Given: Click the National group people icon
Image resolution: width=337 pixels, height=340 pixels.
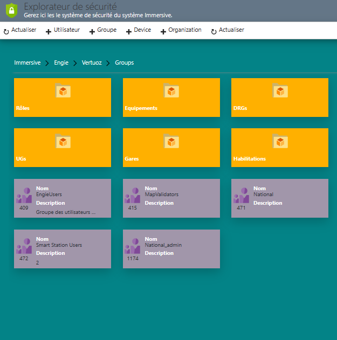Looking at the screenshot, I should (242, 196).
